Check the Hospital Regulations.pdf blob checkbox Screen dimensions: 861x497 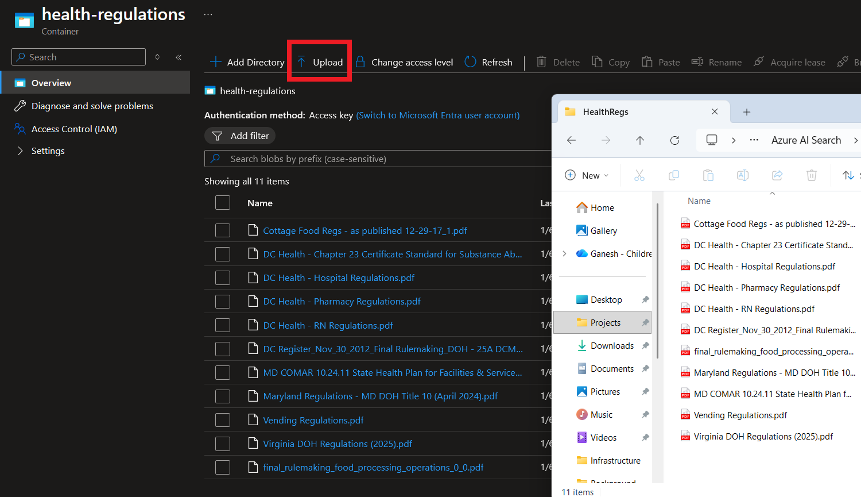[x=223, y=278]
